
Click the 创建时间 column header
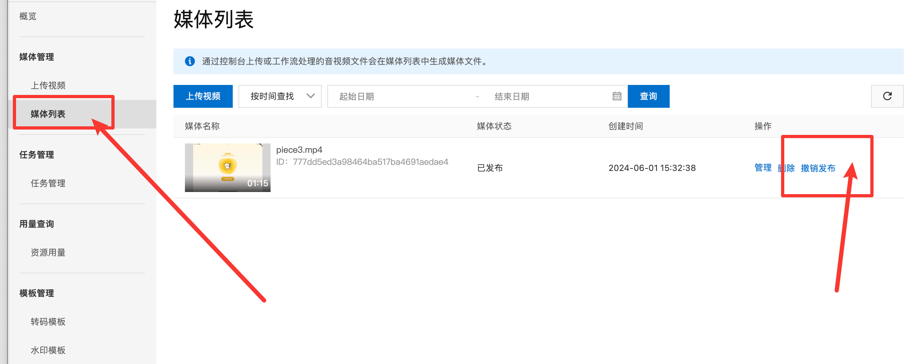tap(626, 126)
